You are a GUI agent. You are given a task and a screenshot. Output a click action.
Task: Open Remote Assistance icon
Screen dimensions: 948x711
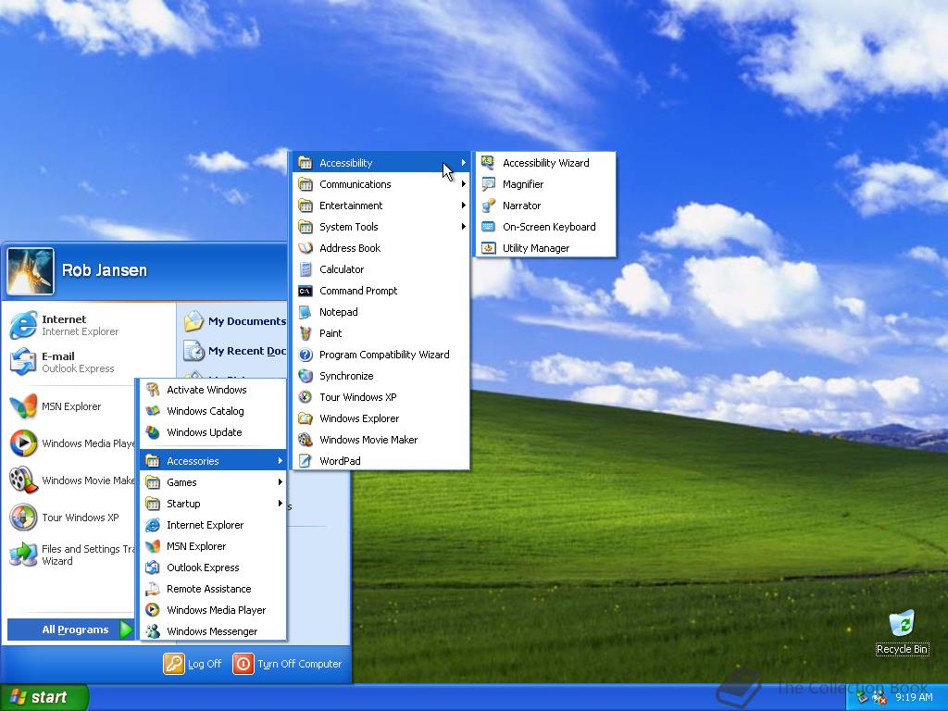click(153, 589)
